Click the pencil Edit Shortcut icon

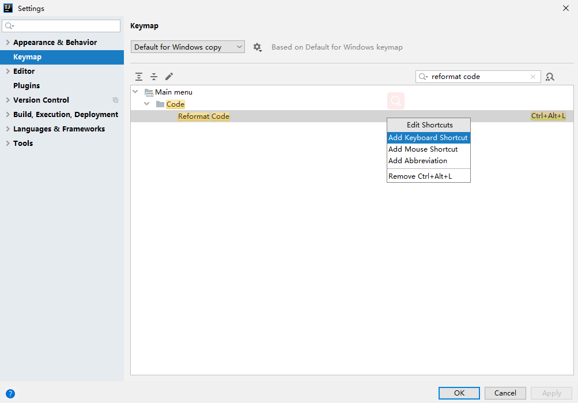169,77
